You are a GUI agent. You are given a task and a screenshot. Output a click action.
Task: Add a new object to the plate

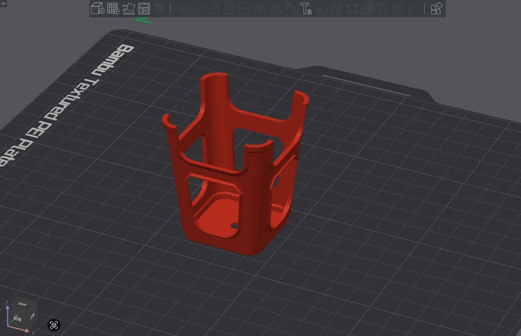pyautogui.click(x=96, y=8)
